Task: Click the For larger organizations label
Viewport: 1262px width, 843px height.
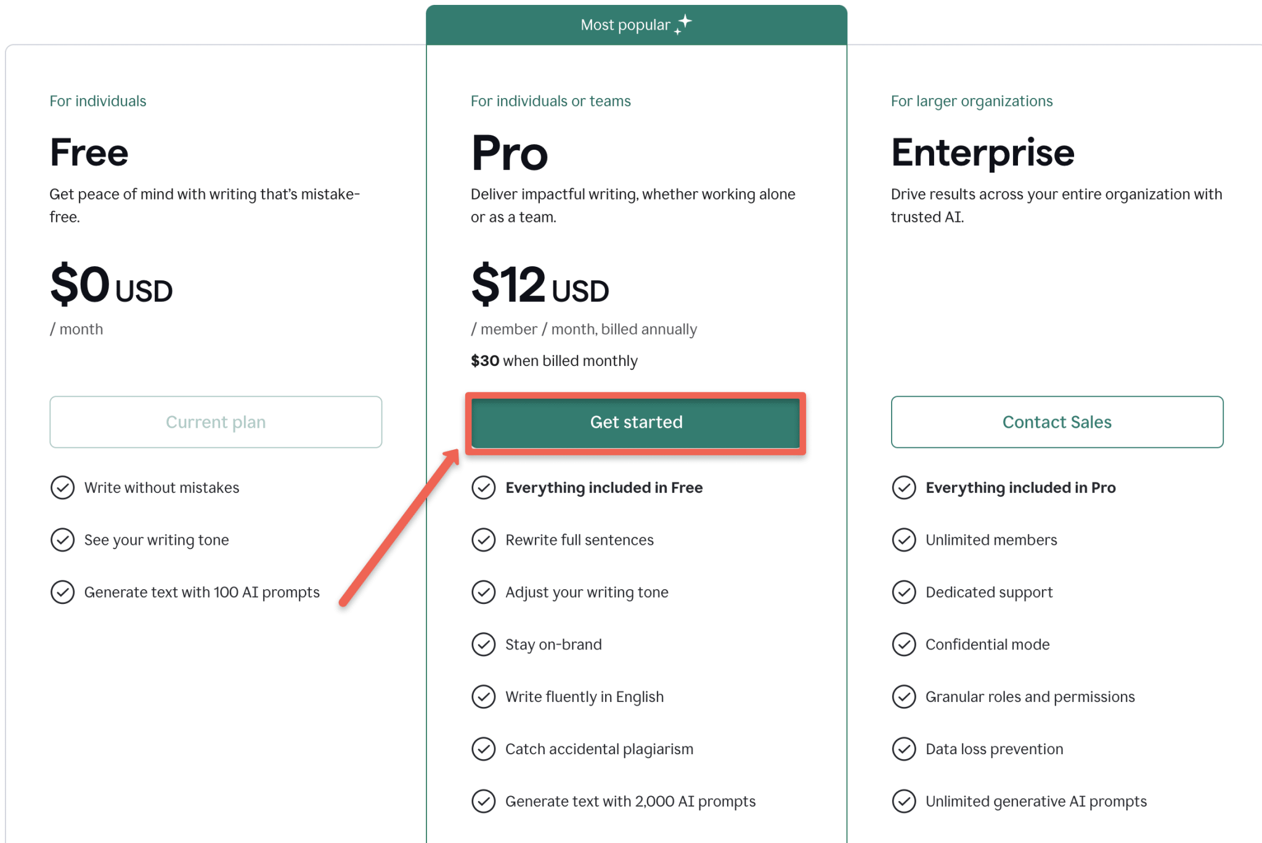Action: (x=971, y=100)
